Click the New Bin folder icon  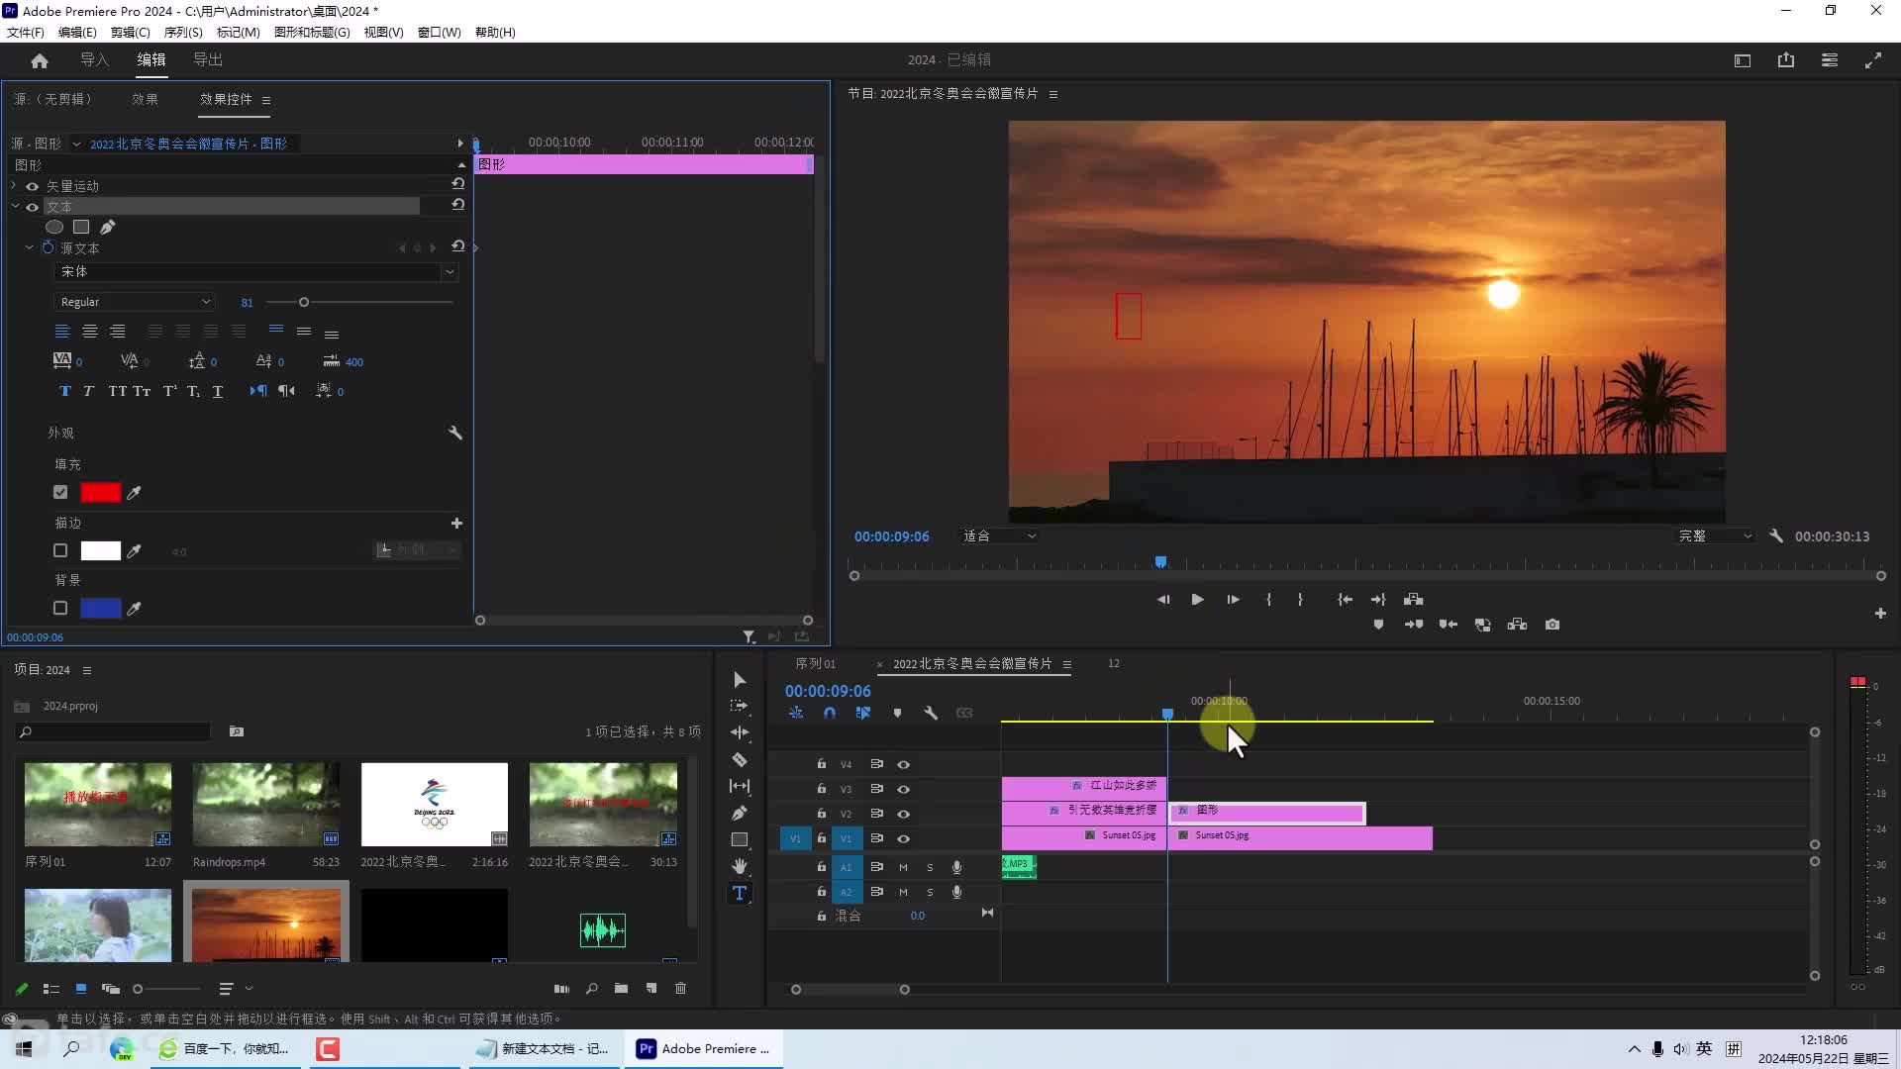(x=621, y=988)
